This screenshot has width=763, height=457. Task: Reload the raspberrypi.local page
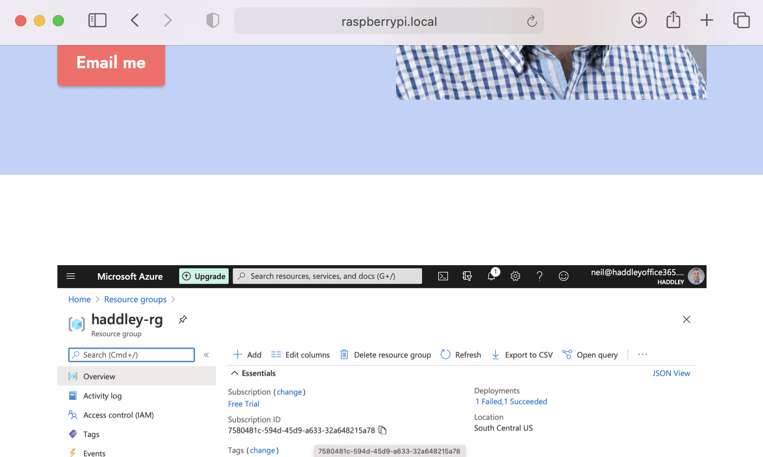[532, 21]
